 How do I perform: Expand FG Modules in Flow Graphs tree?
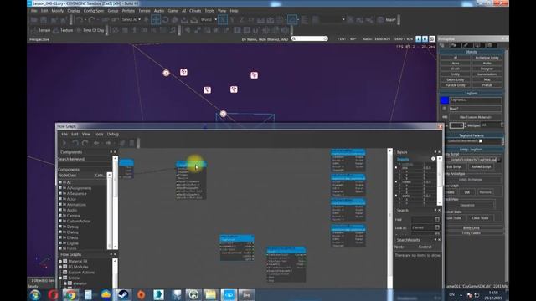tap(60, 267)
